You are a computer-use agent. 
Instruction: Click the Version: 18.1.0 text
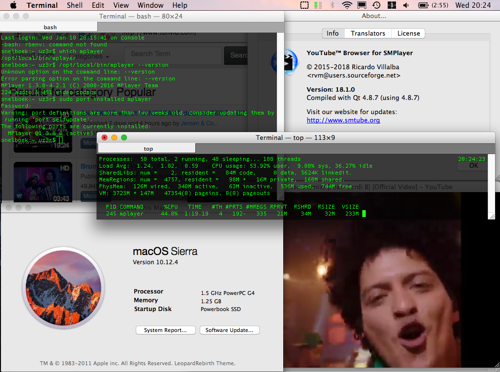331,90
